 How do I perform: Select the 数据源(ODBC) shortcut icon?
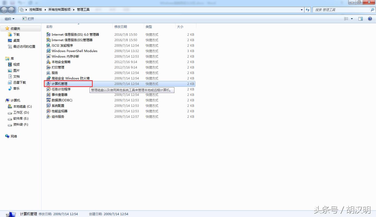(48, 100)
